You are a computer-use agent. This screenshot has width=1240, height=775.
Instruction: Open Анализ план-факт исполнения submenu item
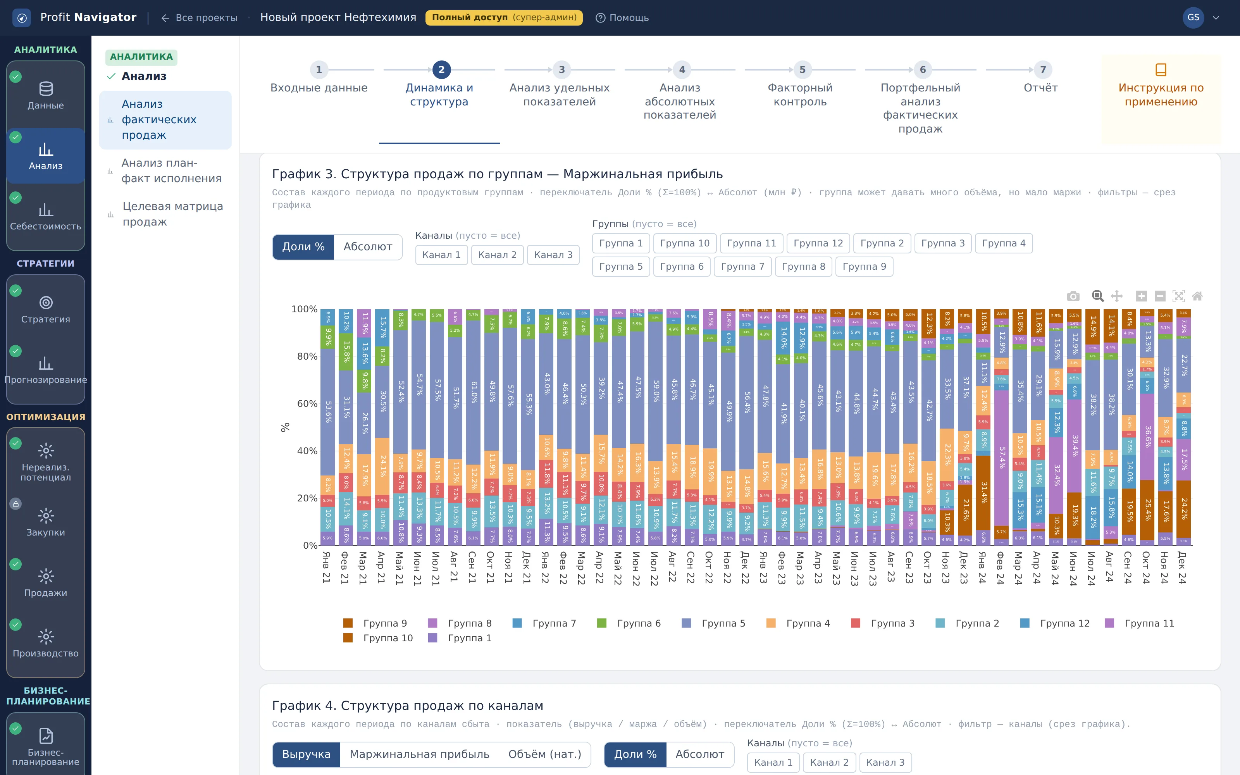coord(165,170)
